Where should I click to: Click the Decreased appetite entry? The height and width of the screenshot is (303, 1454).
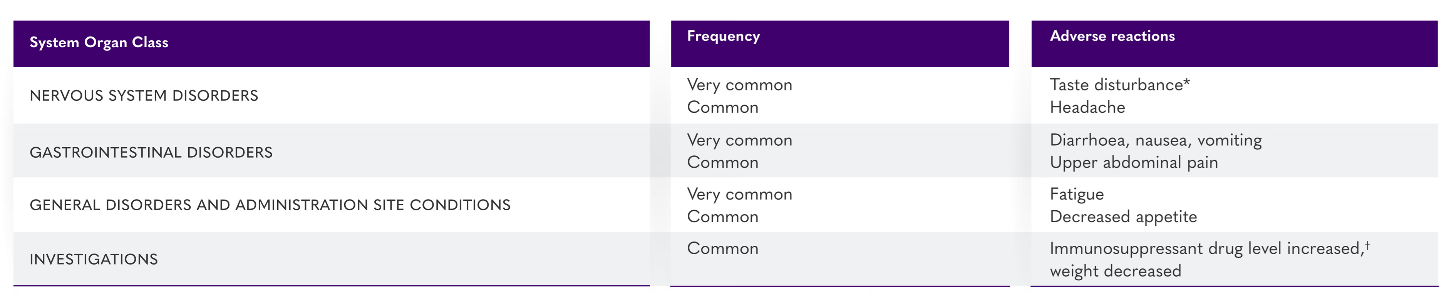(x=1123, y=217)
